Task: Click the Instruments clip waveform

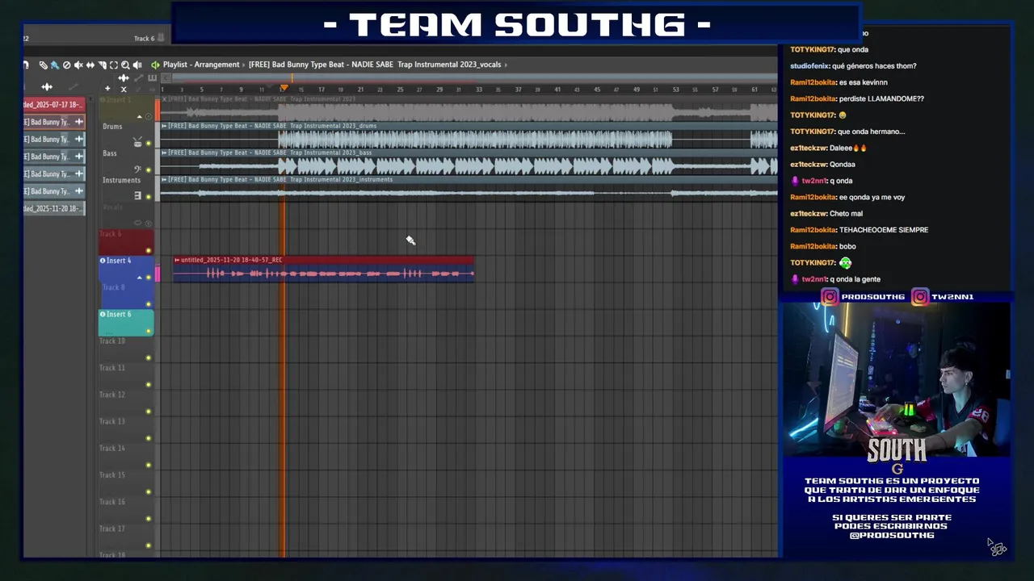Action: pos(469,193)
